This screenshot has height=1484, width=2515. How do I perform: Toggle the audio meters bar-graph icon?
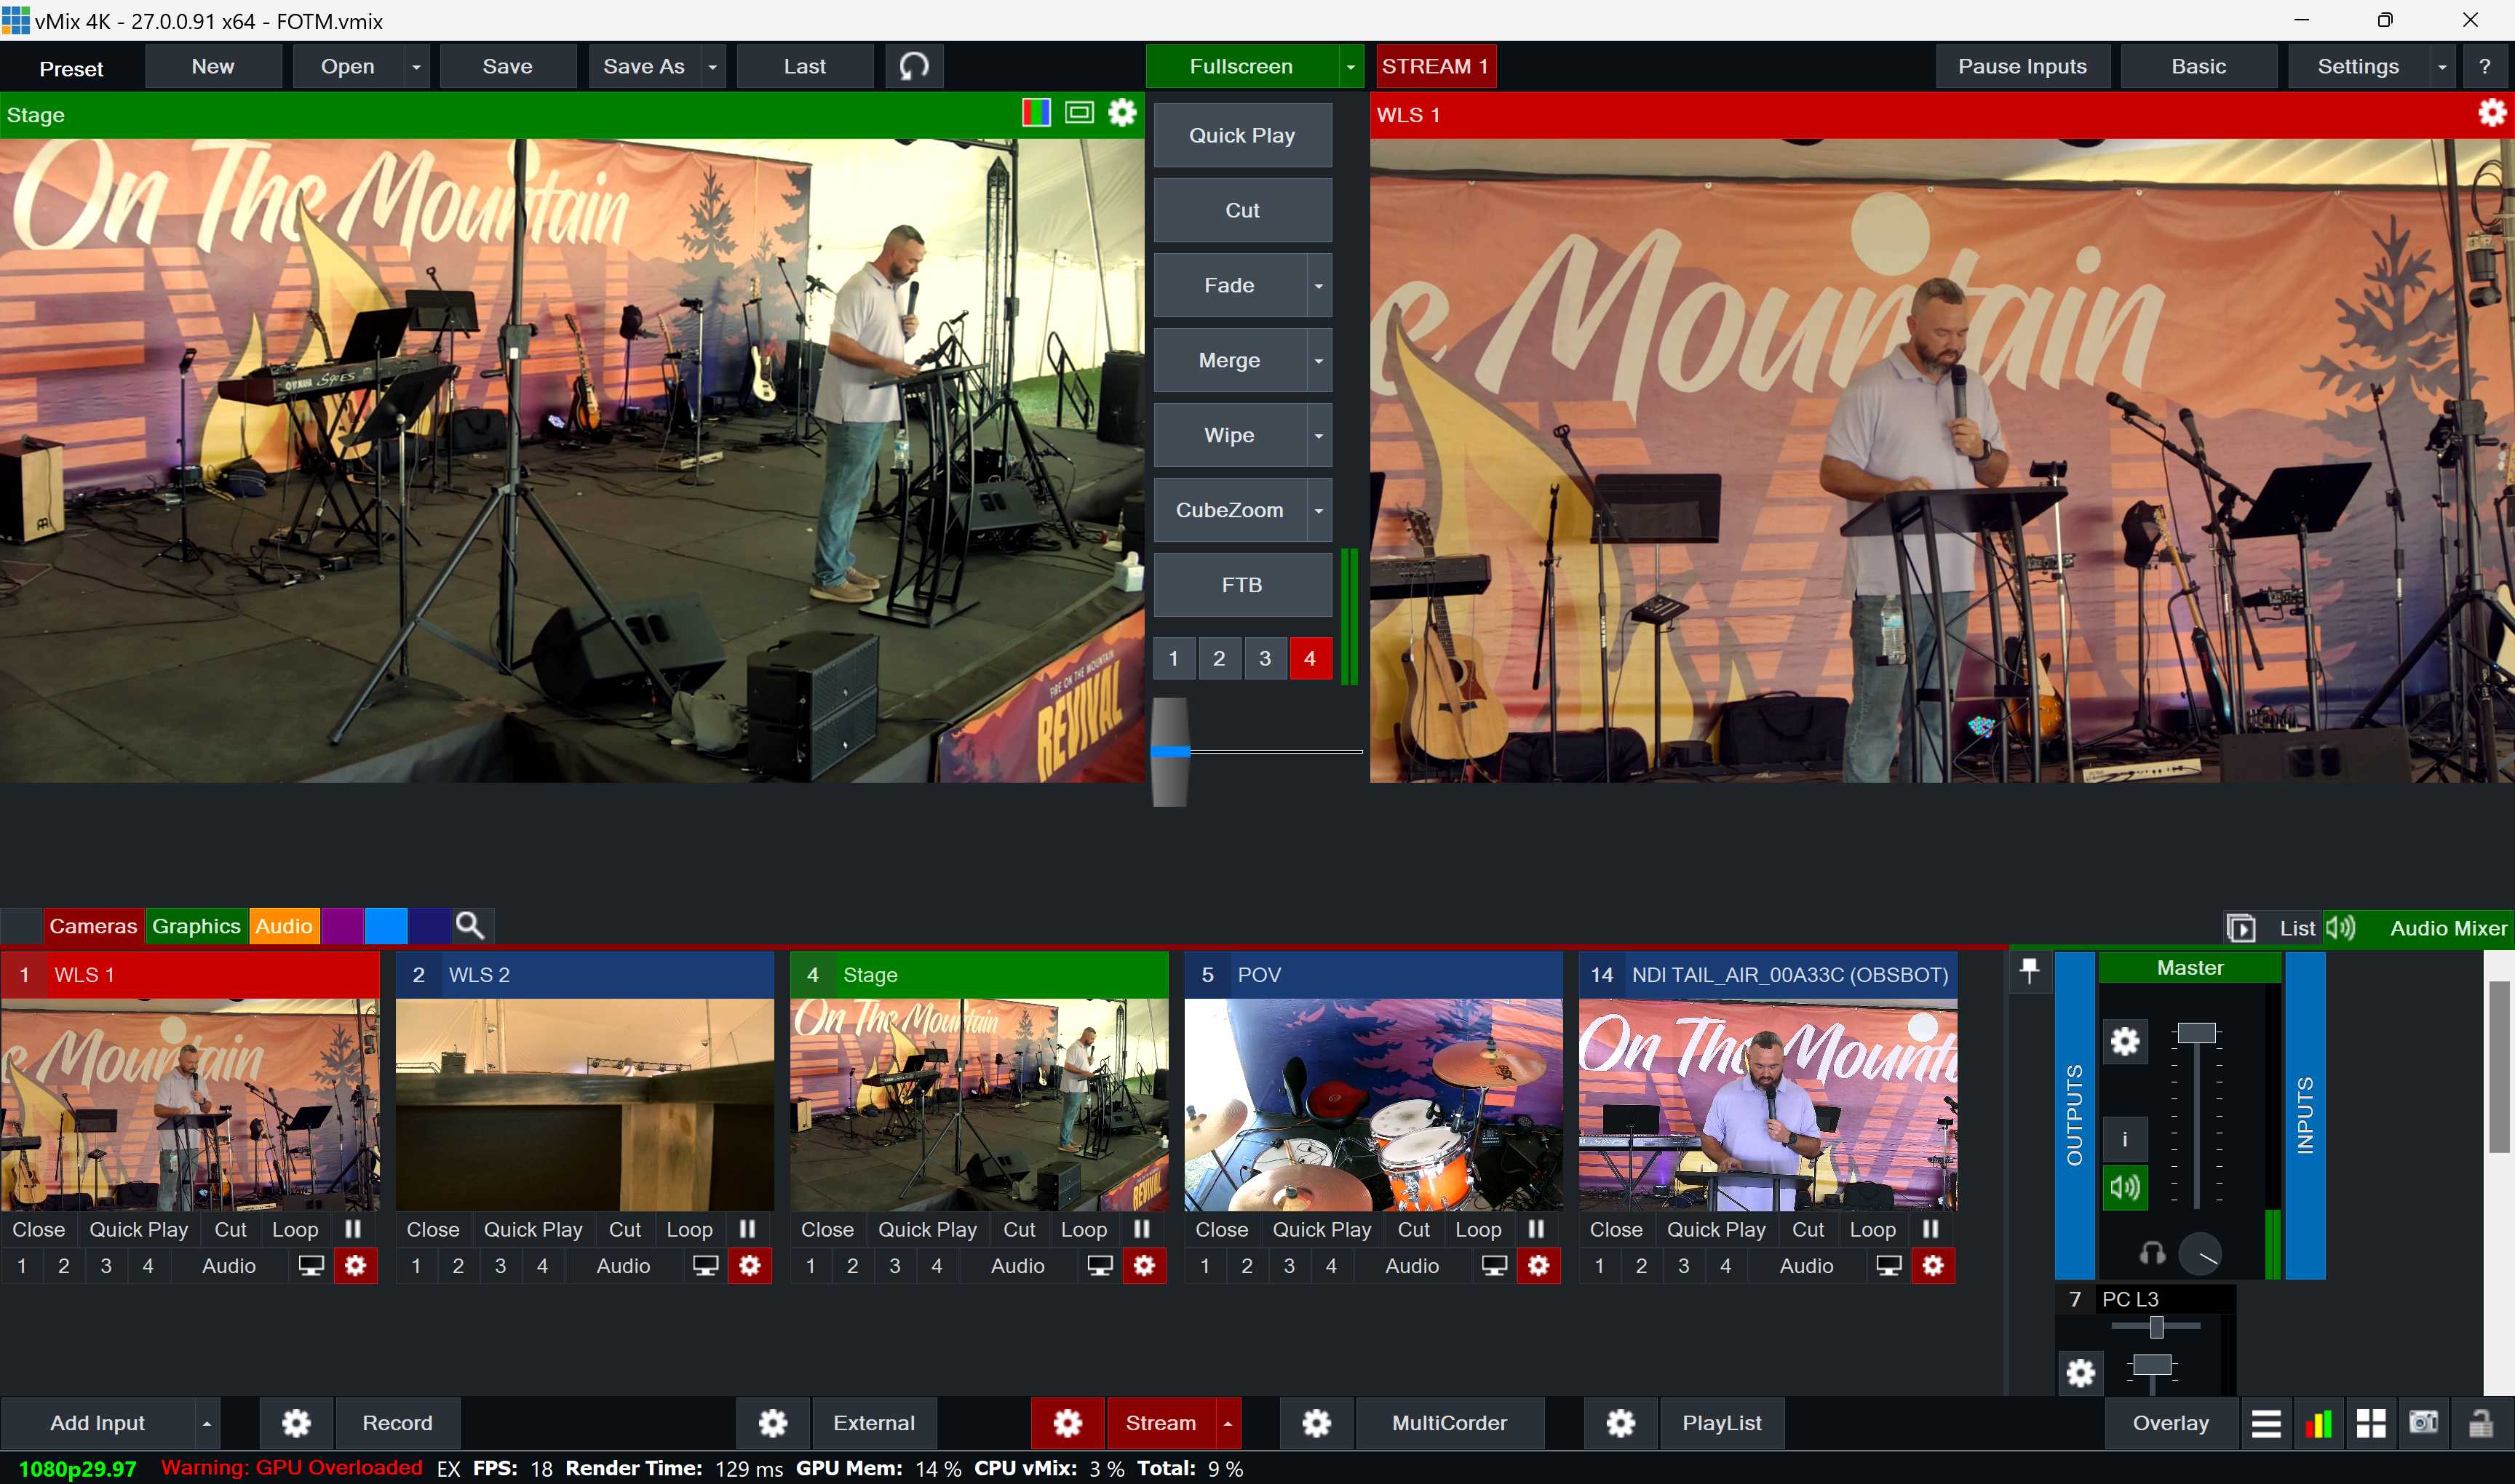[x=2318, y=1423]
